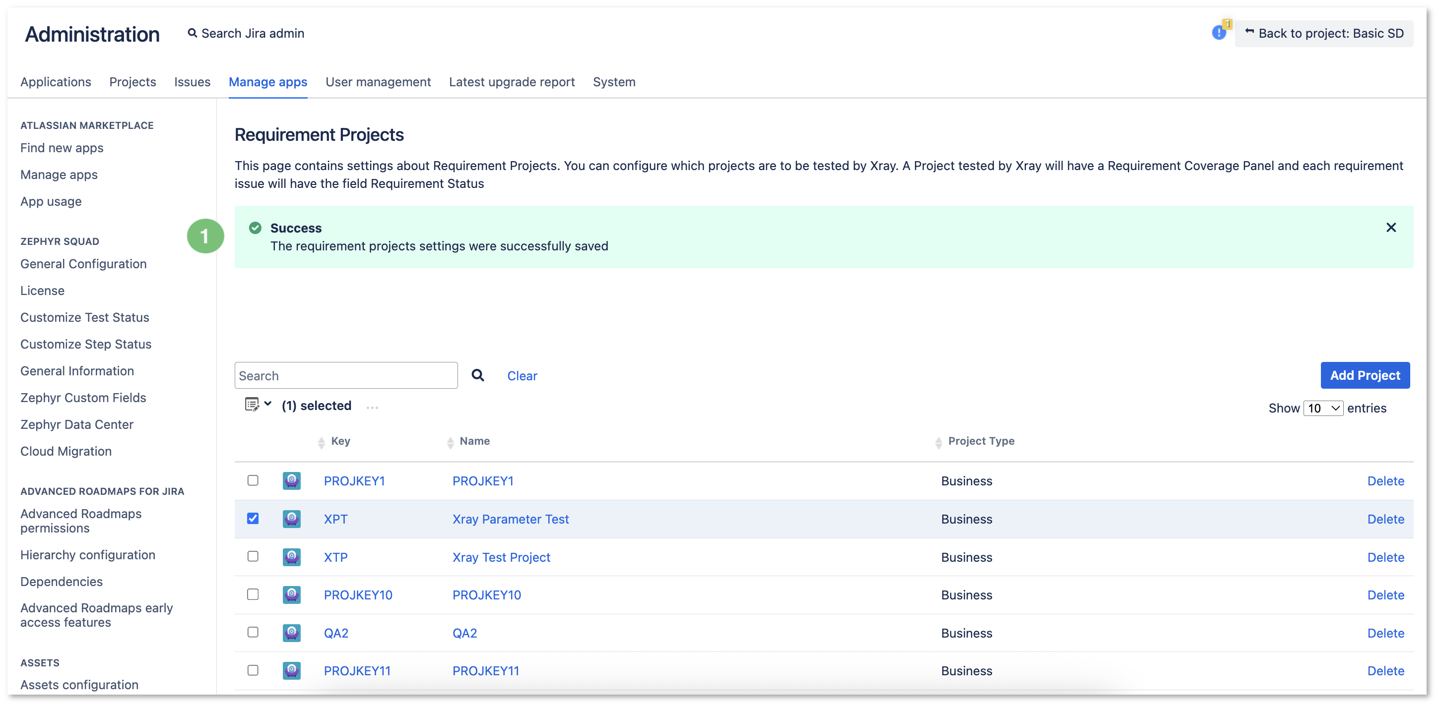This screenshot has height=707, width=1439.
Task: Delete the XPT requirement project
Action: pyautogui.click(x=1385, y=519)
